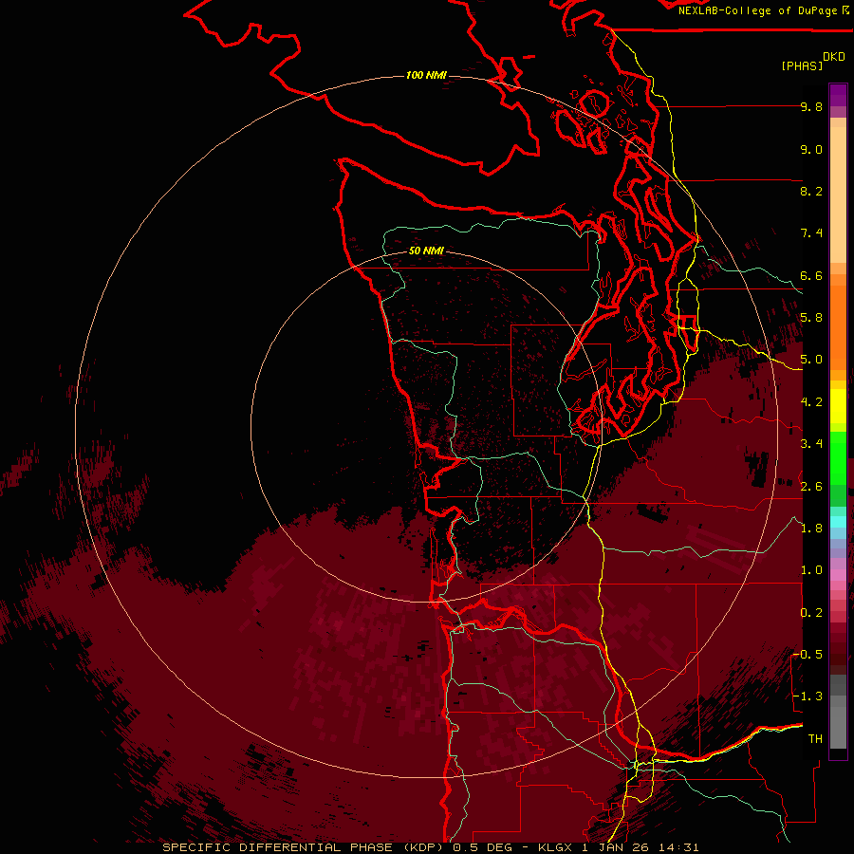The image size is (854, 854).
Task: Click the cyan segment of color bar
Action: pos(838,522)
